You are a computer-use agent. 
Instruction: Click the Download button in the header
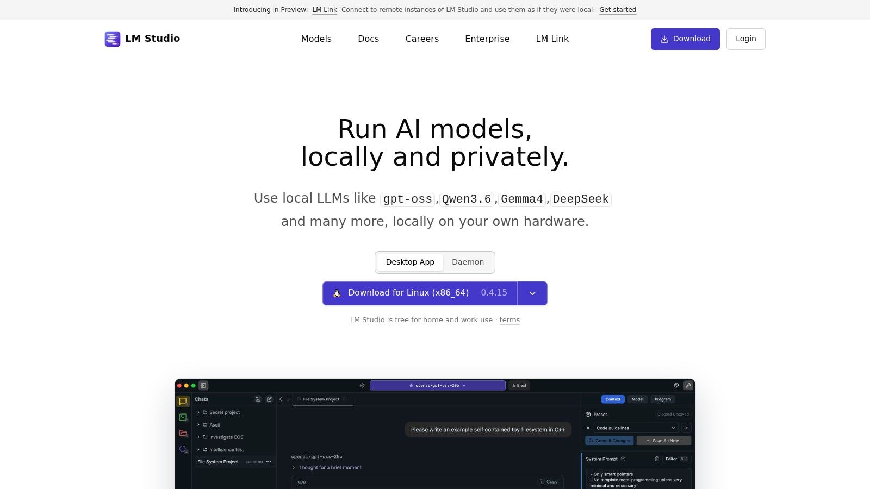(685, 39)
